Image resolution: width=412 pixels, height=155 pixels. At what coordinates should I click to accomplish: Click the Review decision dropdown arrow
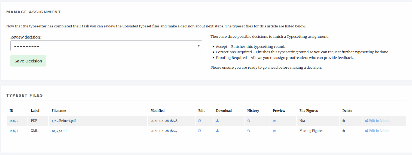(x=199, y=46)
